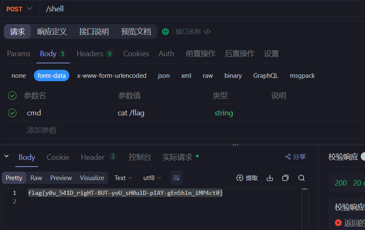Open the utf8 encoding dropdown
The height and width of the screenshot is (230, 365).
click(x=152, y=178)
